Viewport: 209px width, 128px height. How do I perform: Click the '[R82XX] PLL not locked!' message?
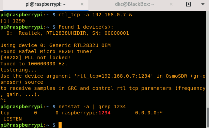[x=35, y=58]
